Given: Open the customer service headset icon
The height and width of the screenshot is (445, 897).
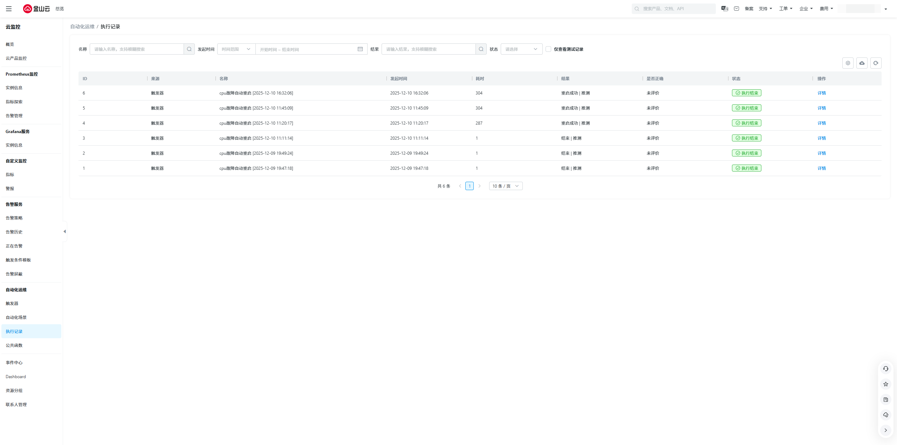Looking at the screenshot, I should click(885, 369).
